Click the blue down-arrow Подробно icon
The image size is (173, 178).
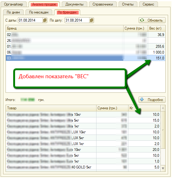point(142,99)
